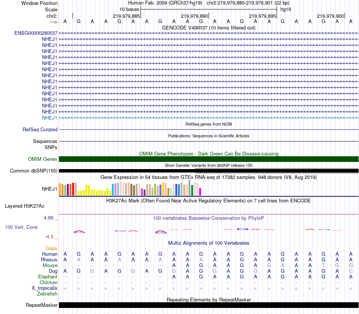This screenshot has height=314, width=359.
Task: Click the dark green OMIM Genes bar
Action: tap(209, 159)
